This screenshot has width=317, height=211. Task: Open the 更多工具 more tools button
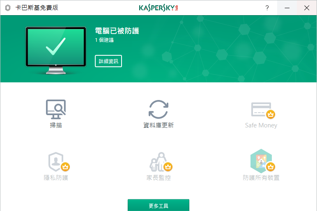[x=158, y=205]
